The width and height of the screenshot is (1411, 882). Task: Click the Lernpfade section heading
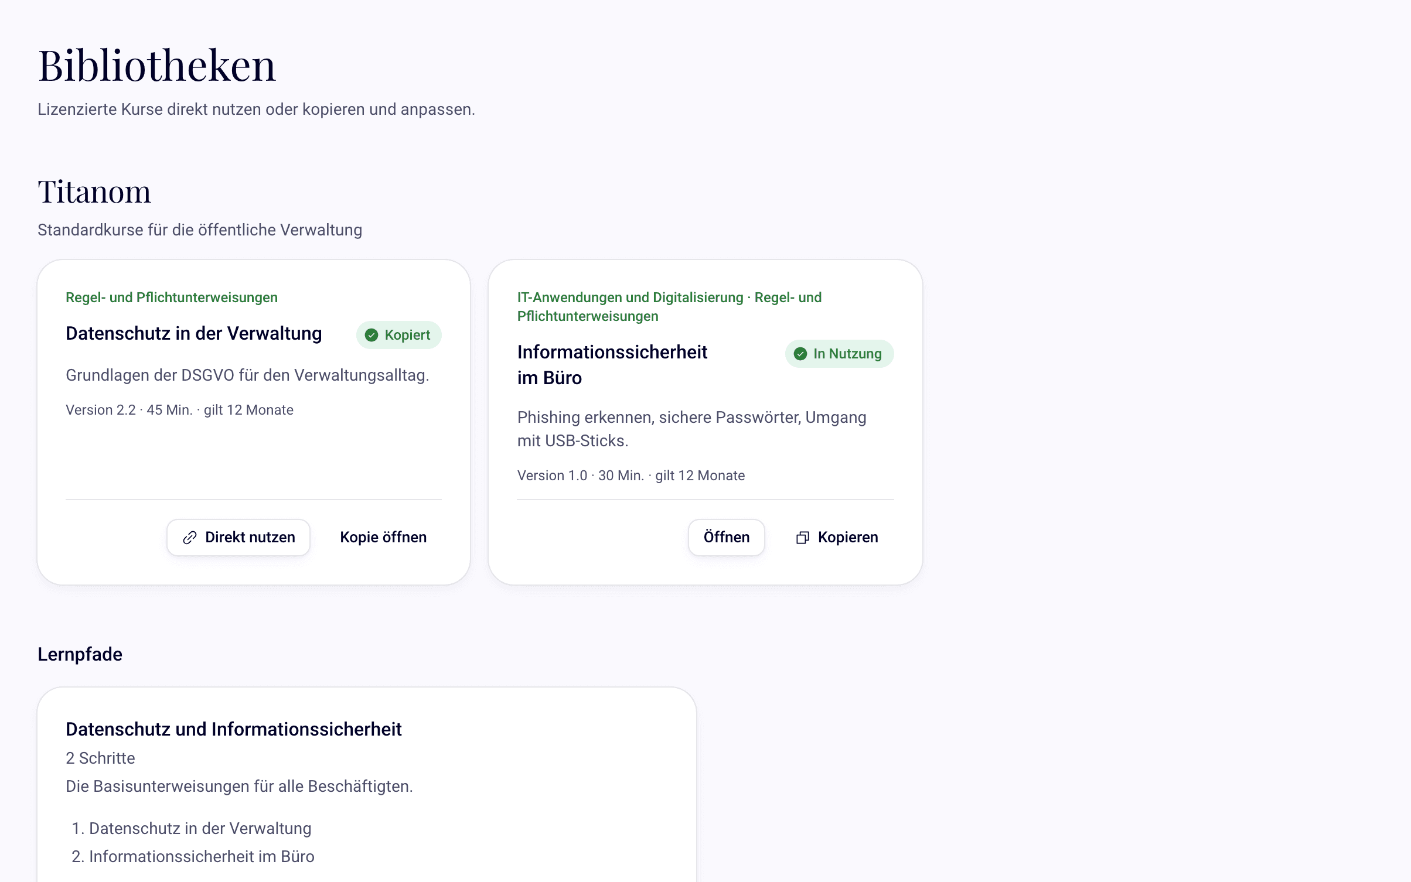80,654
